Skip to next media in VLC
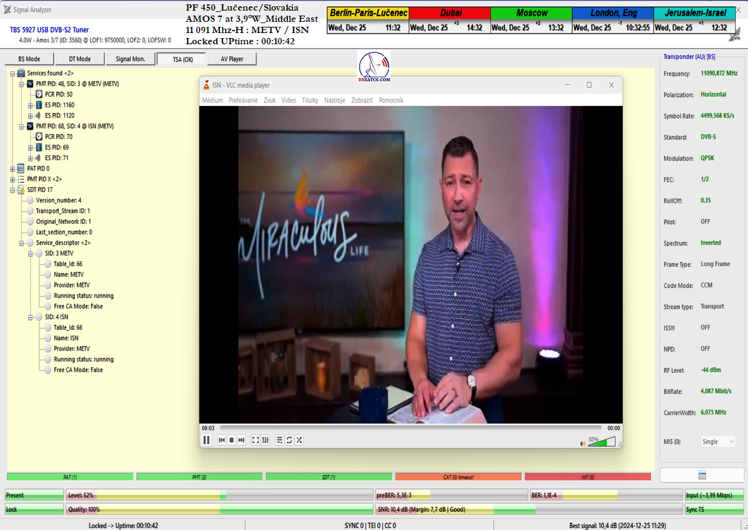The width and height of the screenshot is (748, 530). click(241, 440)
